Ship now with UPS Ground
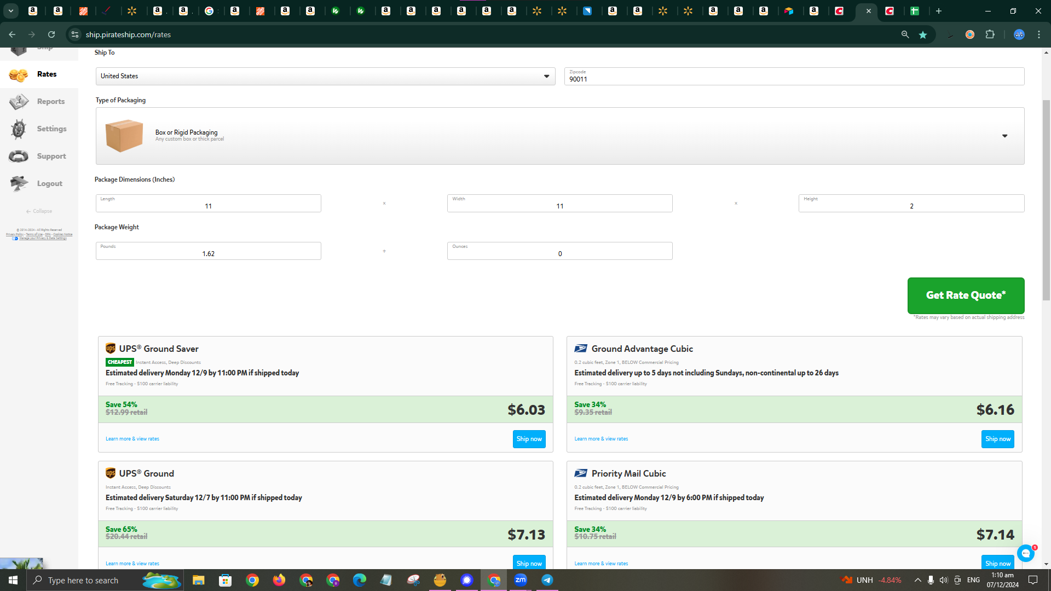Screen dimensions: 1051x591 point(529,563)
